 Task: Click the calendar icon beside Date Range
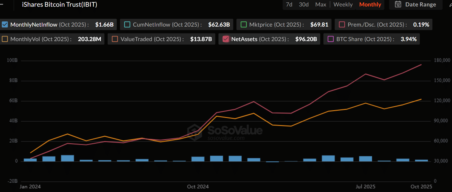(x=398, y=5)
